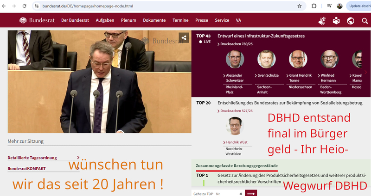Clear the Gehe zu TOP field with the X
The width and height of the screenshot is (371, 196).
[241, 194]
